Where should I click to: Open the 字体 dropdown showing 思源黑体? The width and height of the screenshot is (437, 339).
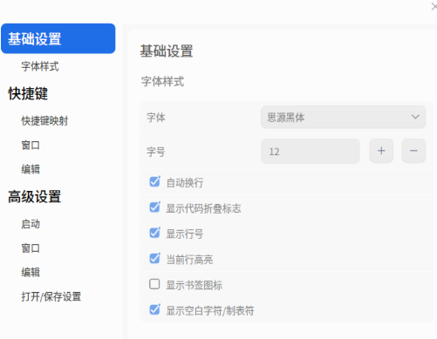pos(343,117)
